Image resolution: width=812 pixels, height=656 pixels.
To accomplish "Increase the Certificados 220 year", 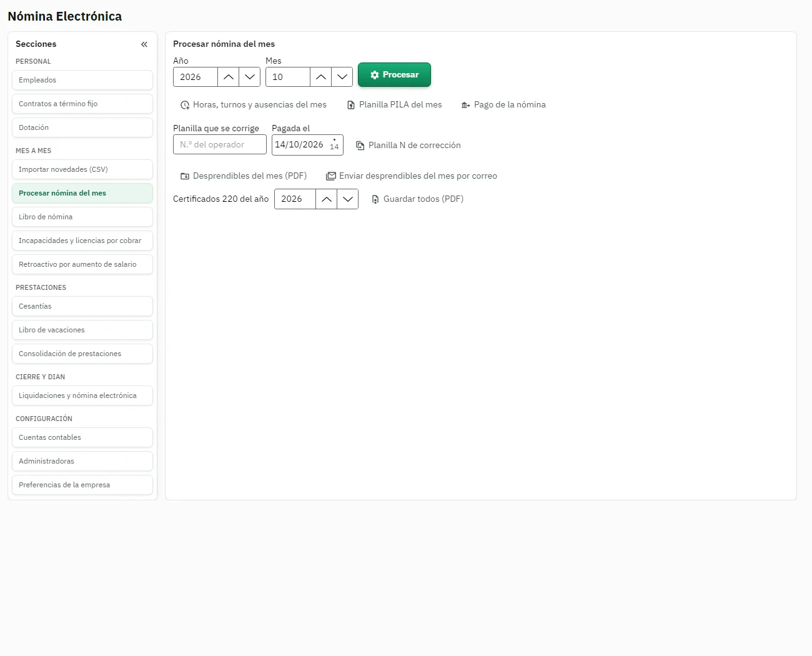I will [x=327, y=199].
